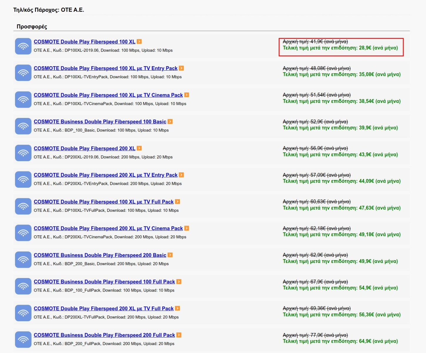Image resolution: width=426 pixels, height=353 pixels.
Task: Click the struck-through initial price 48,08€
Action: (x=317, y=68)
